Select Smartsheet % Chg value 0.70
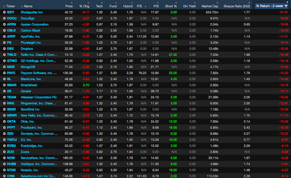 (x=86, y=85)
